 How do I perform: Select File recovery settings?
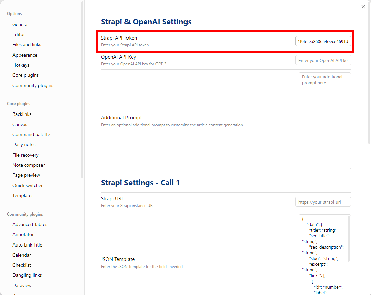(x=25, y=155)
